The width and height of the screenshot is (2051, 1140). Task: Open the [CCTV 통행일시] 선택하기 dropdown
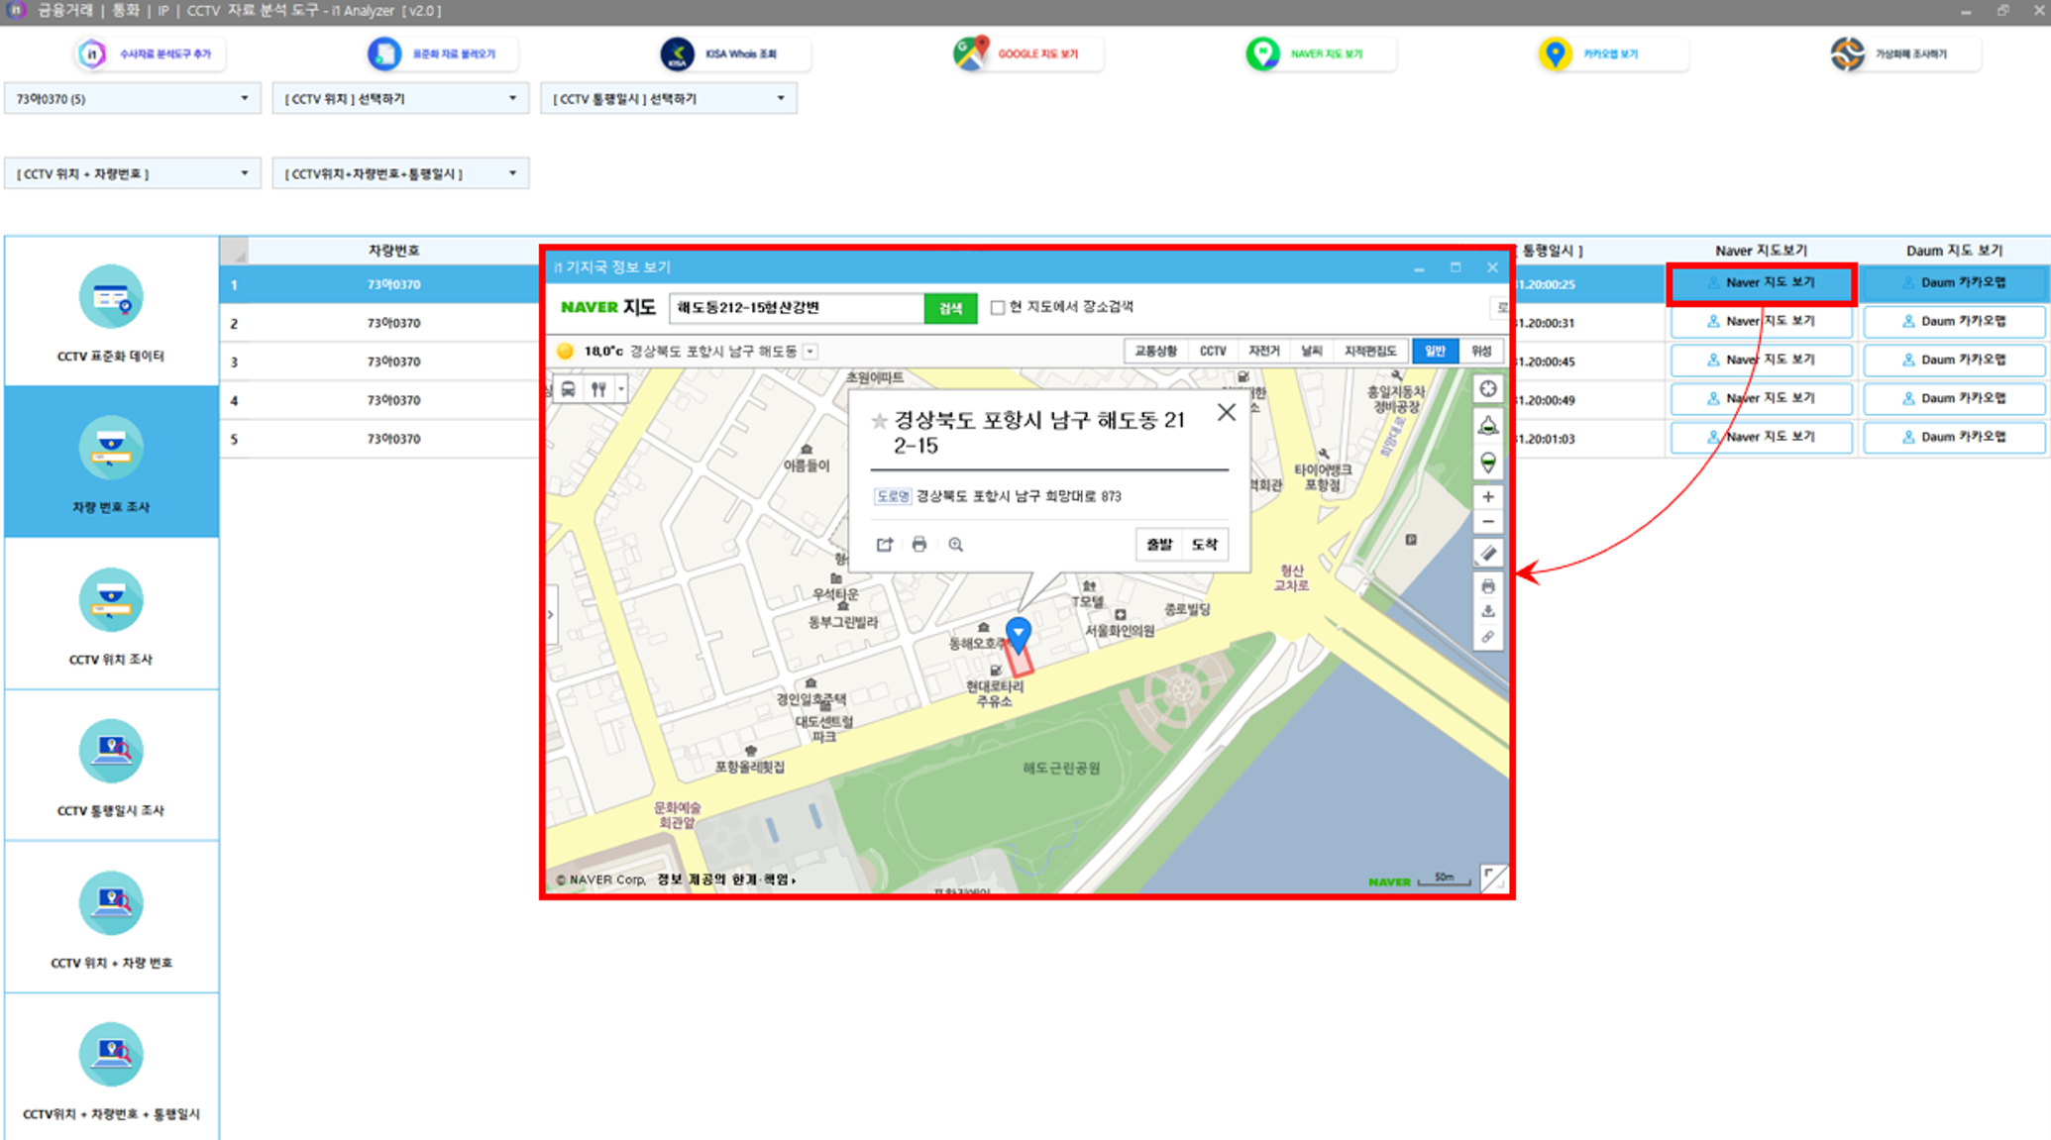[x=669, y=98]
